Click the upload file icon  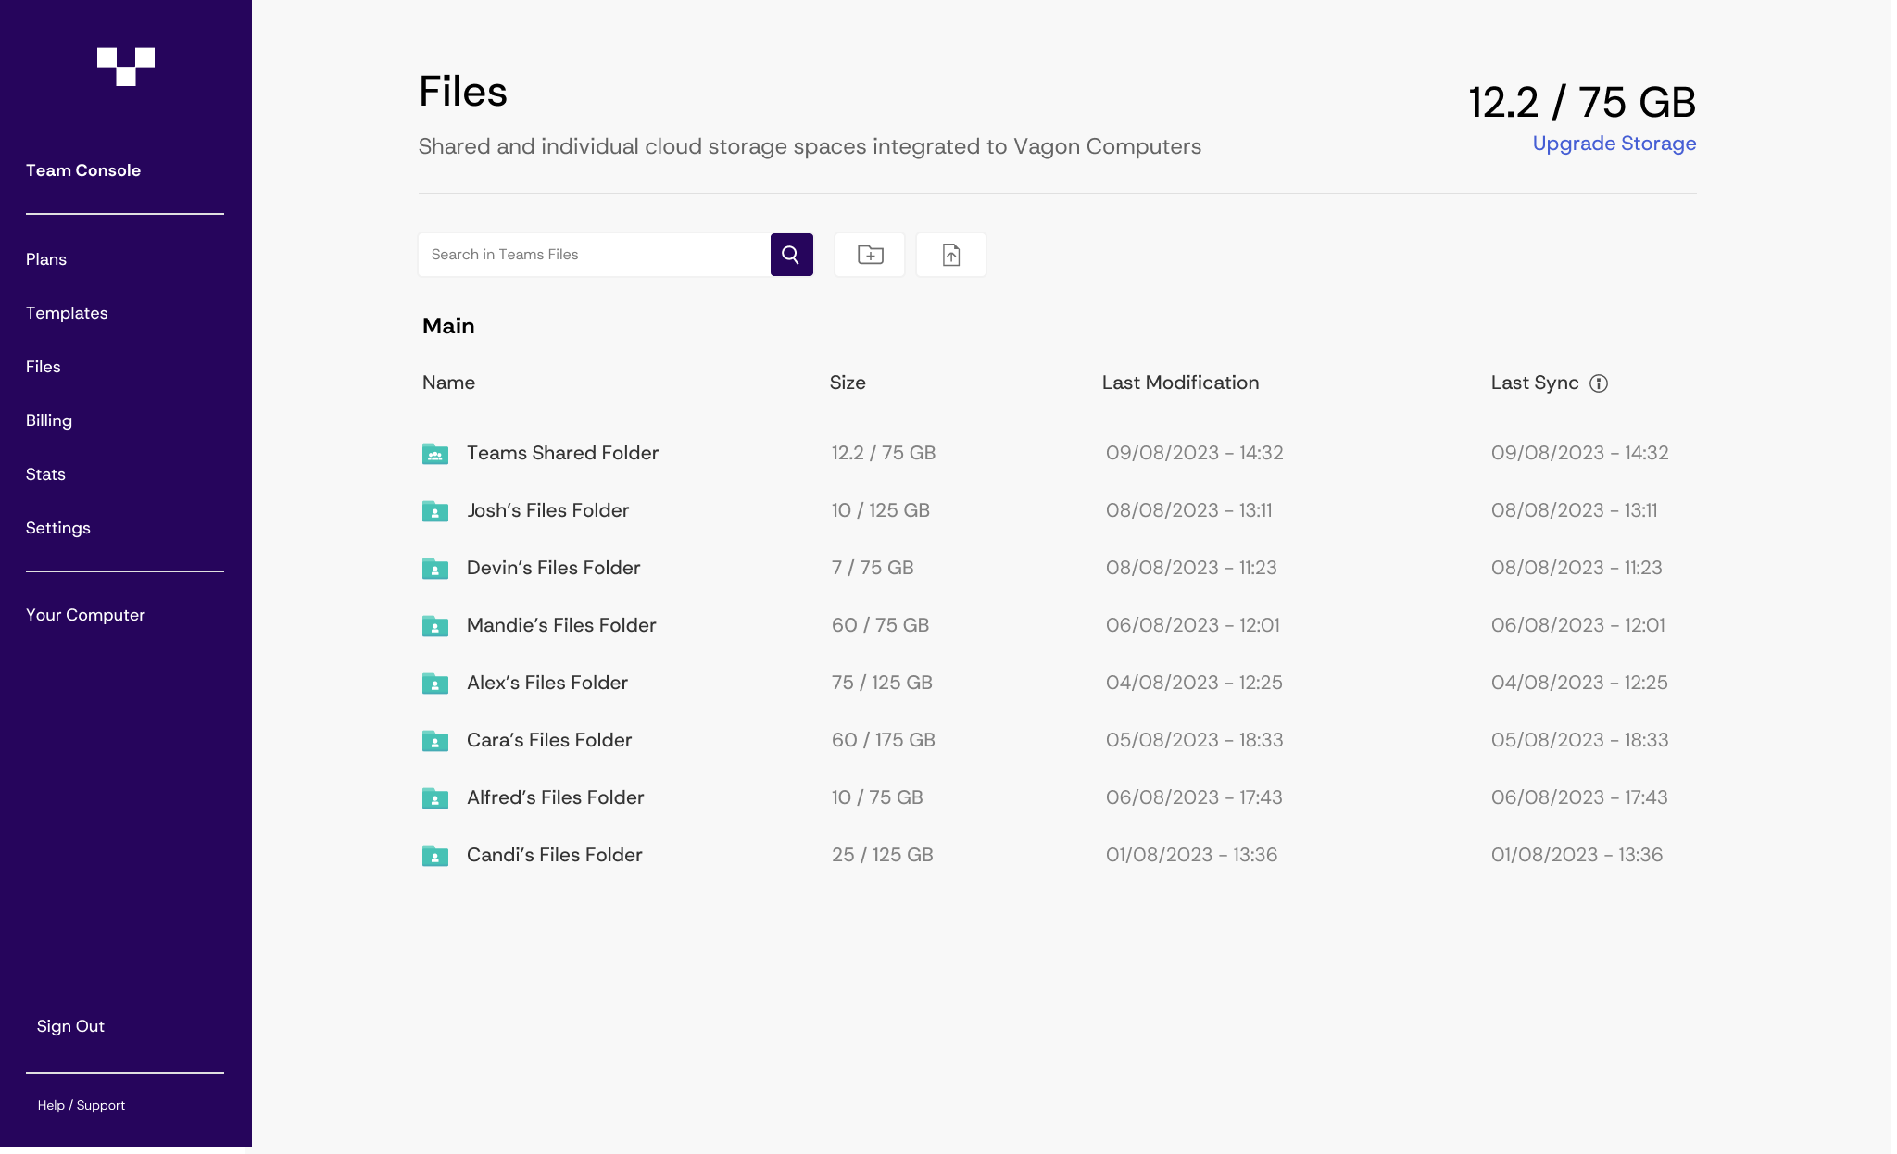950,255
